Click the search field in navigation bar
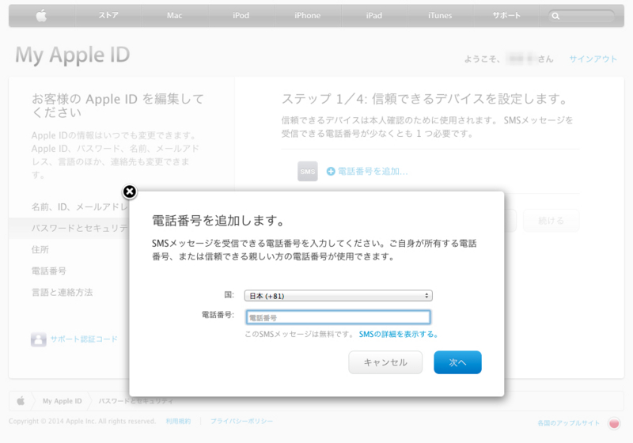633x443 pixels. [x=582, y=16]
